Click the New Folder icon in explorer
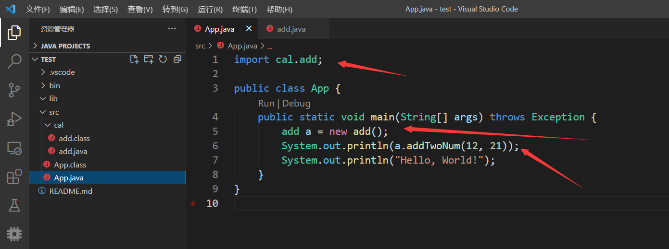669x249 pixels. pos(149,59)
